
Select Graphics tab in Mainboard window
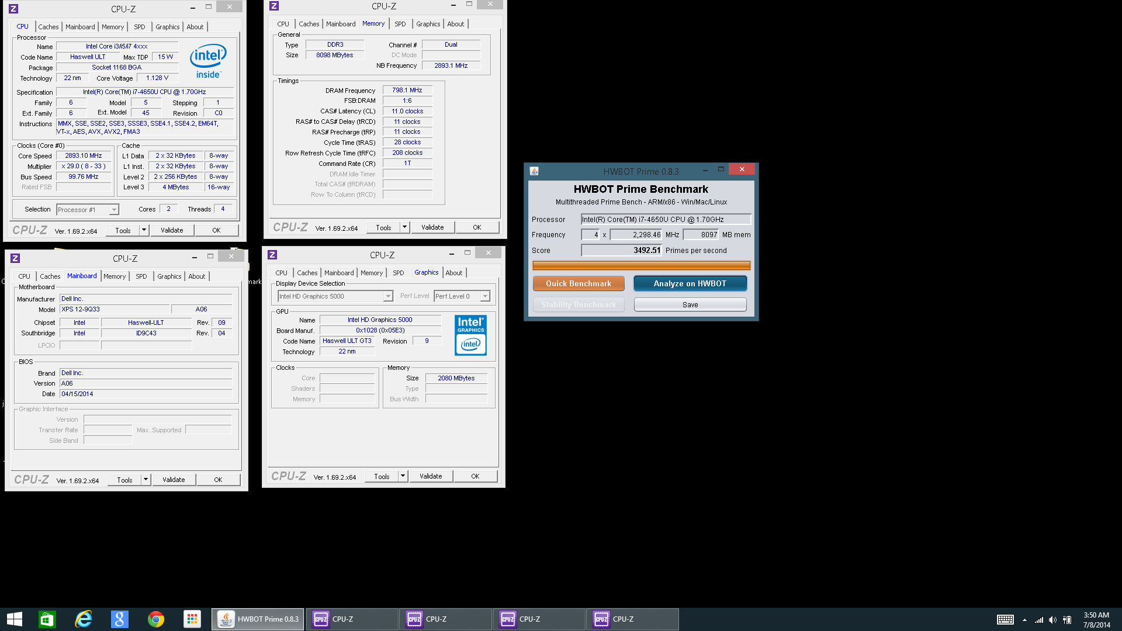[169, 276]
